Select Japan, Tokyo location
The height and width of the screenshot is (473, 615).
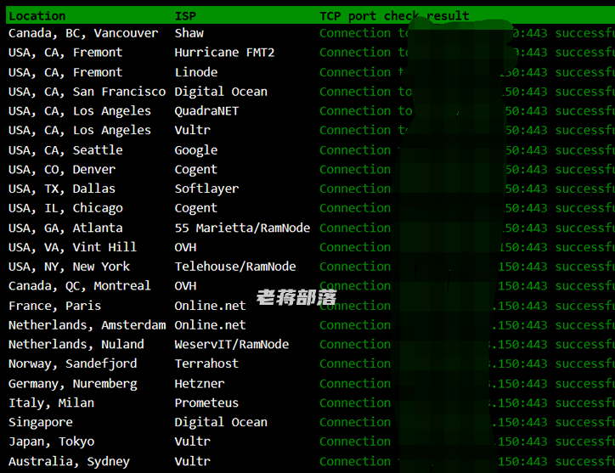coord(51,442)
